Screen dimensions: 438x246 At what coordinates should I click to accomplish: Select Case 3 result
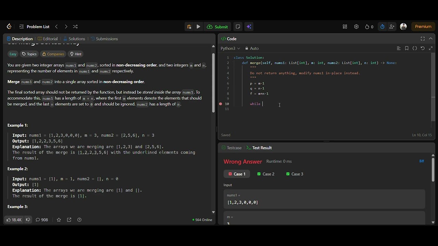tap(295, 174)
